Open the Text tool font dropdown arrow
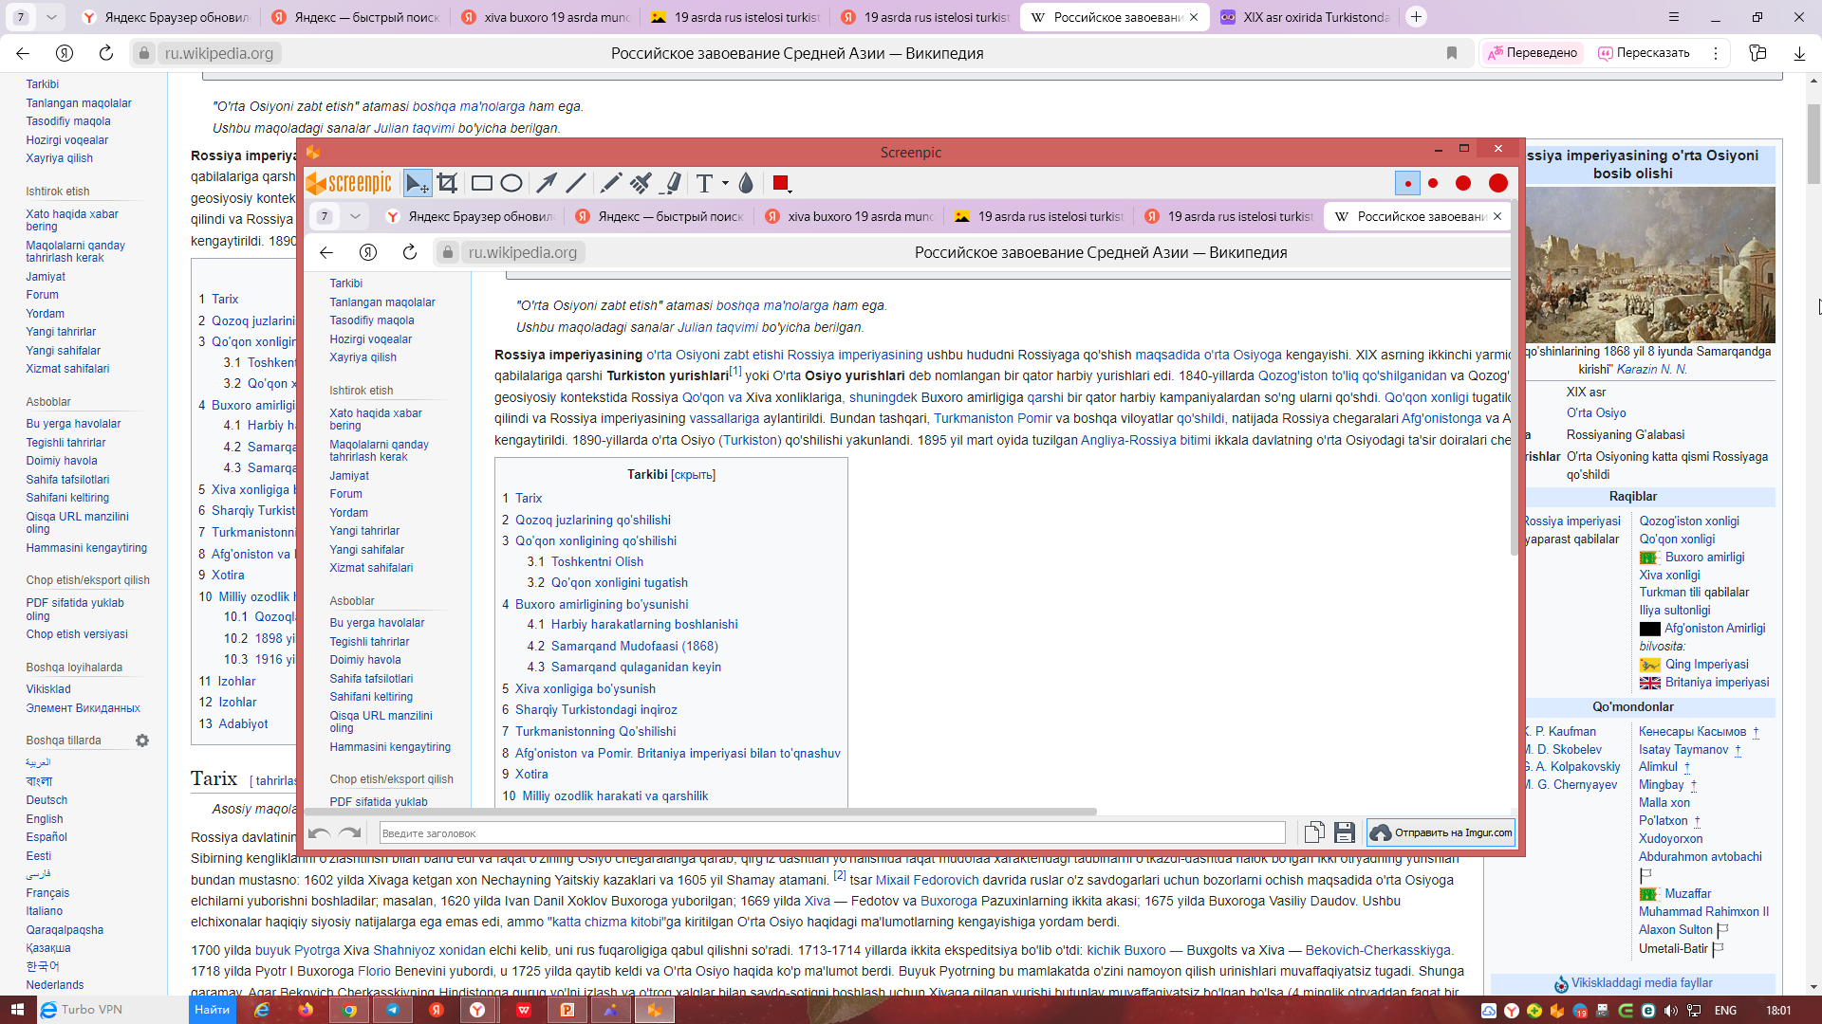This screenshot has width=1822, height=1024. 725,183
